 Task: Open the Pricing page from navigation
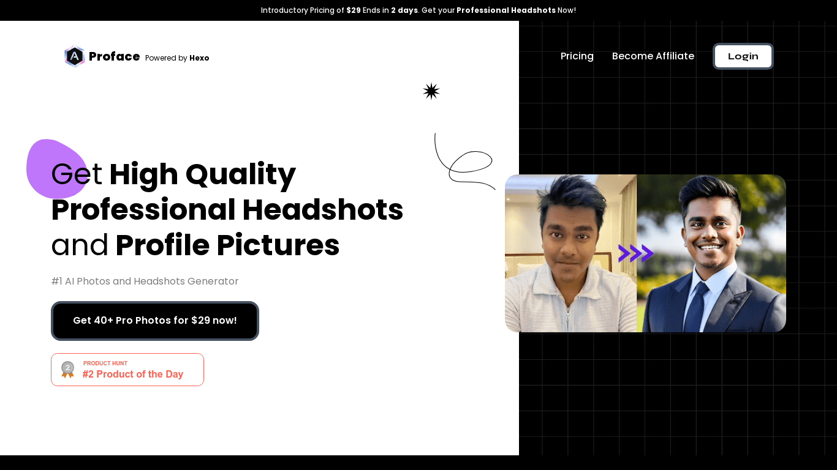coord(577,56)
